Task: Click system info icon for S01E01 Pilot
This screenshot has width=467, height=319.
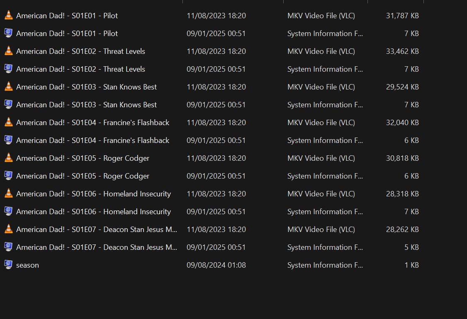Action: click(8, 34)
